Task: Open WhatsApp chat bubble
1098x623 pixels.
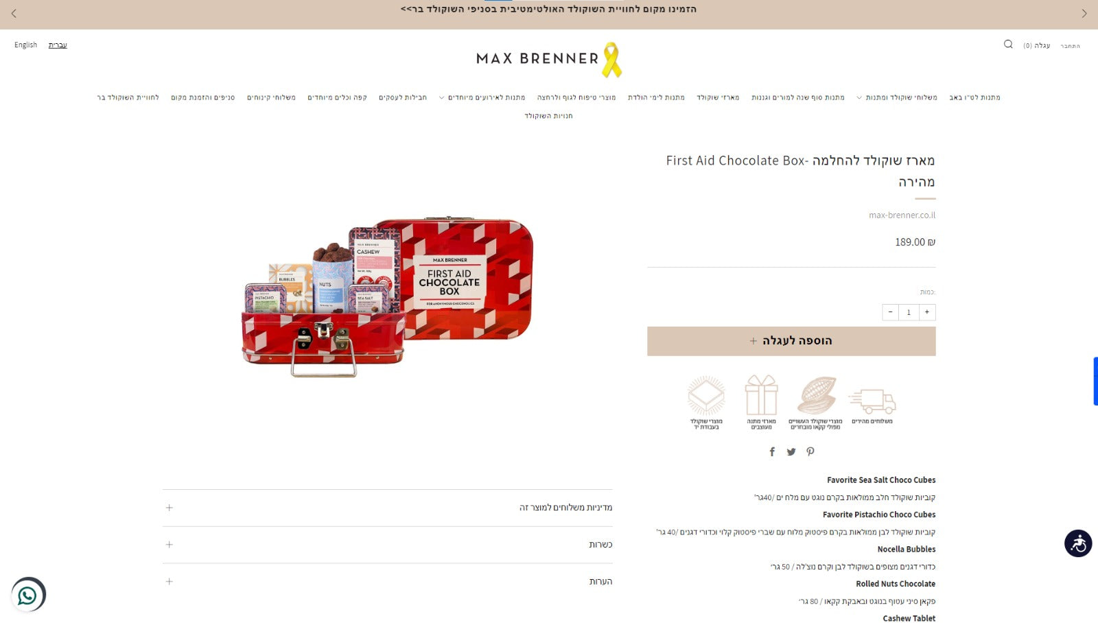Action: [28, 595]
